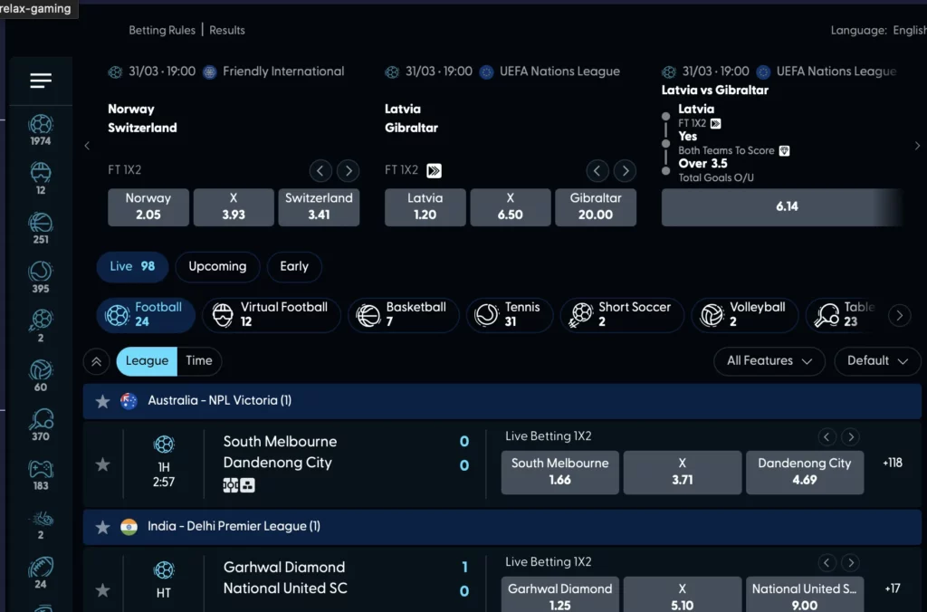Screen dimensions: 927x612
Task: Open South Melbourne team name
Action: click(x=280, y=442)
